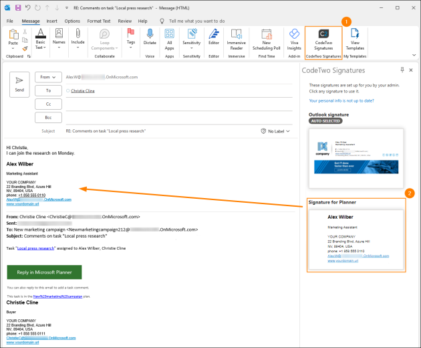Open the No Label sensitivity dropdown
Image resolution: width=421 pixels, height=348 pixels.
(275, 131)
